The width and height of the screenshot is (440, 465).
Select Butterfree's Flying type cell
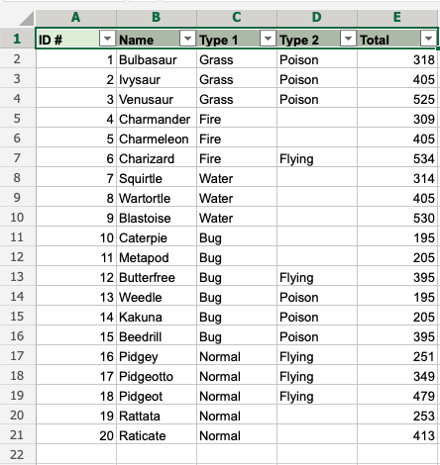coord(317,277)
